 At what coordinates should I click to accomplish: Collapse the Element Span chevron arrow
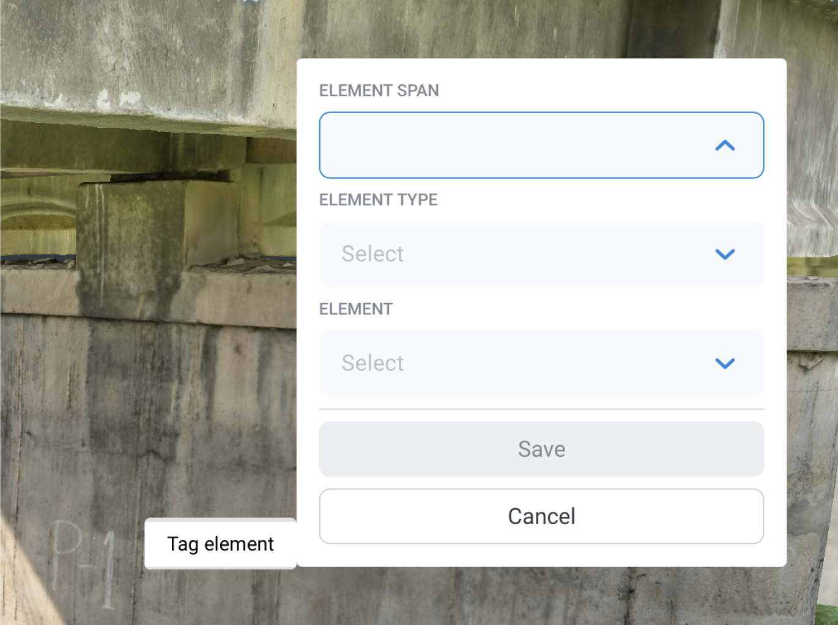pos(725,146)
